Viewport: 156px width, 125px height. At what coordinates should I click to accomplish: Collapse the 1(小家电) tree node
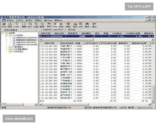pos(6,35)
